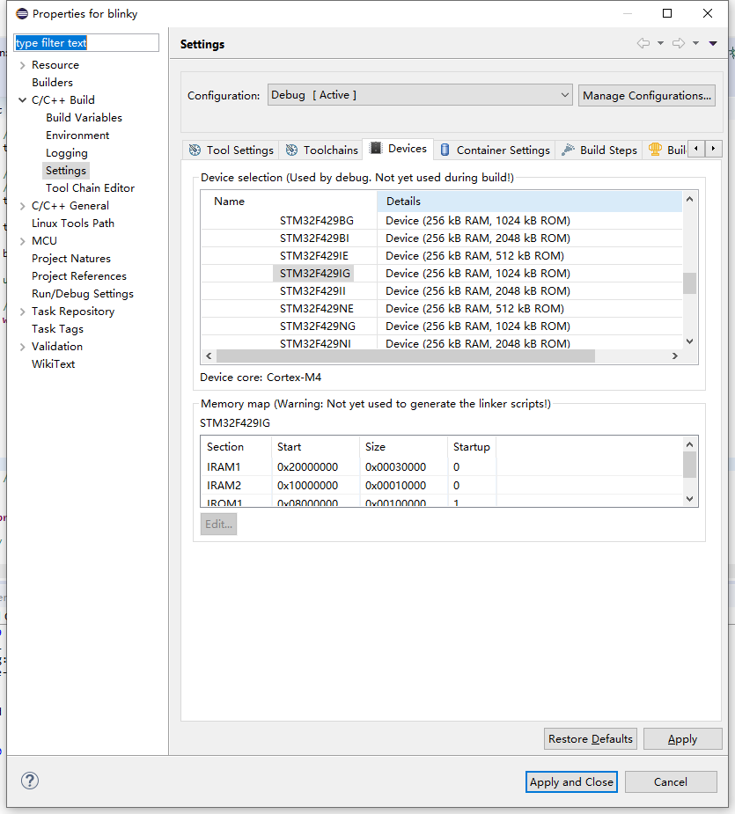
Task: Click device list scroll up arrow
Action: 689,199
